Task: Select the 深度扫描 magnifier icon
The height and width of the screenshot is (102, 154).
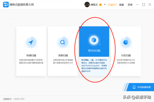Action: [63, 42]
